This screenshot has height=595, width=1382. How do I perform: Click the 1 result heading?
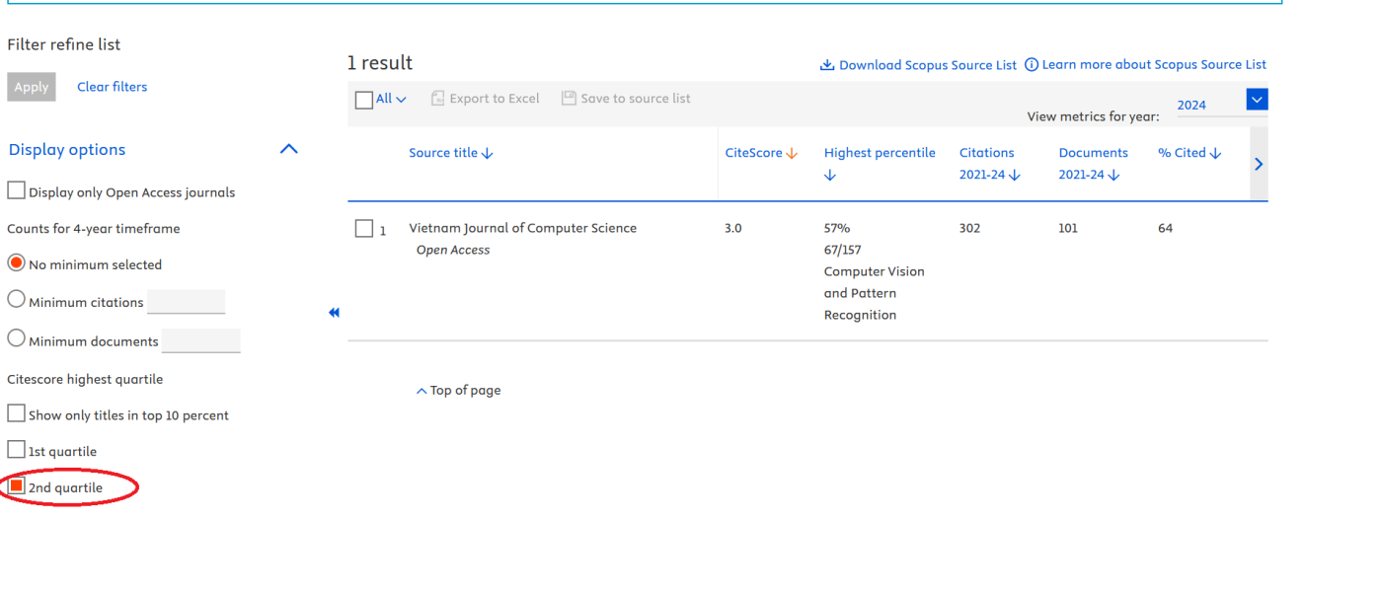point(380,63)
